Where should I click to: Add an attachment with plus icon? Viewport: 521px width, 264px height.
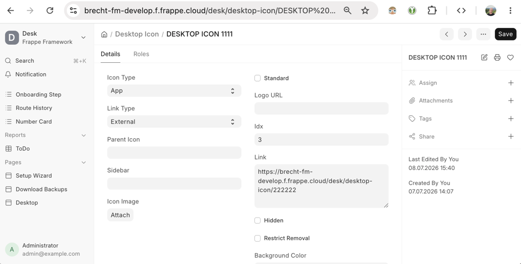click(511, 100)
